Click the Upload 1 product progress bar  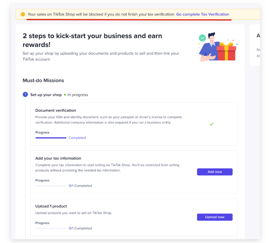[51, 228]
